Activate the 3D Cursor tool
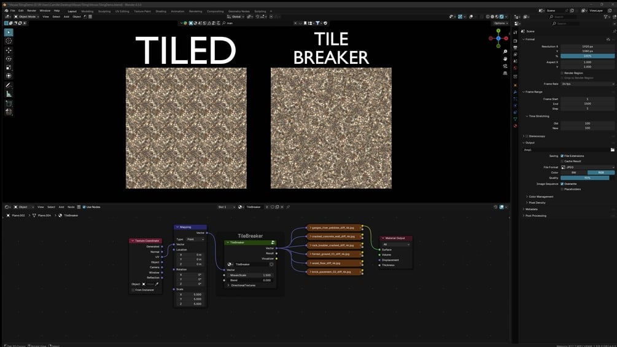617x347 pixels. (9, 41)
